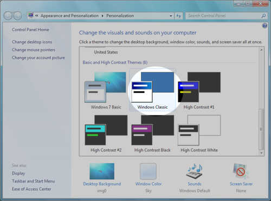The image size is (271, 201).
Task: Open Change mouse pointers link
Action: point(34,50)
